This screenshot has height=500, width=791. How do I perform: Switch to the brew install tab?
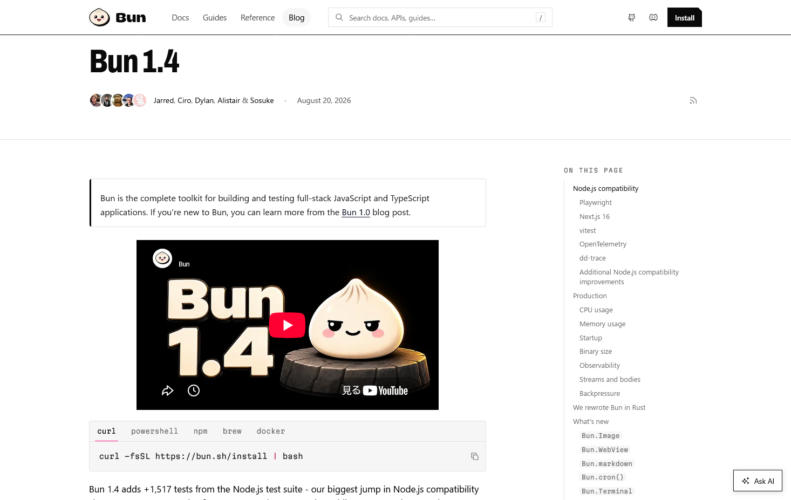(232, 431)
